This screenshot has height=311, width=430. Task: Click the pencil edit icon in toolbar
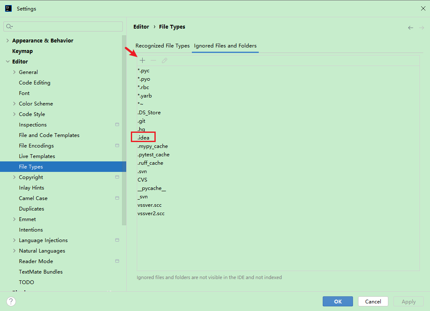click(x=165, y=61)
